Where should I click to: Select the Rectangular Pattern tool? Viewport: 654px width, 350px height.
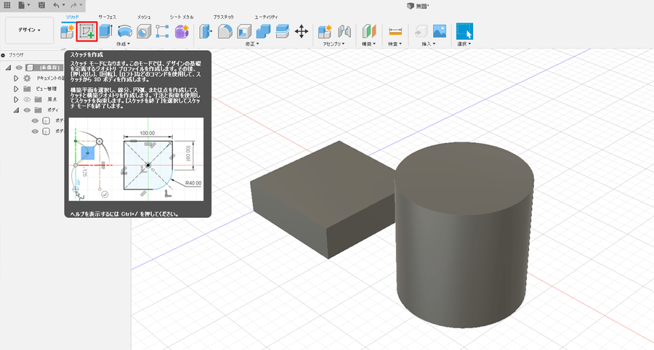pyautogui.click(x=162, y=31)
